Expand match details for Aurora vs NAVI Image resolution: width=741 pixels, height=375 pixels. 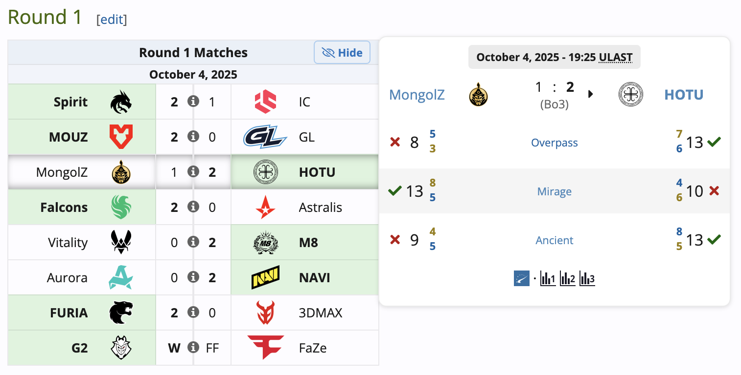[x=193, y=277]
